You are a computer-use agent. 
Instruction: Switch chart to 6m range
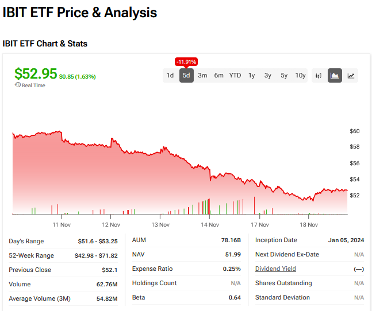click(218, 75)
